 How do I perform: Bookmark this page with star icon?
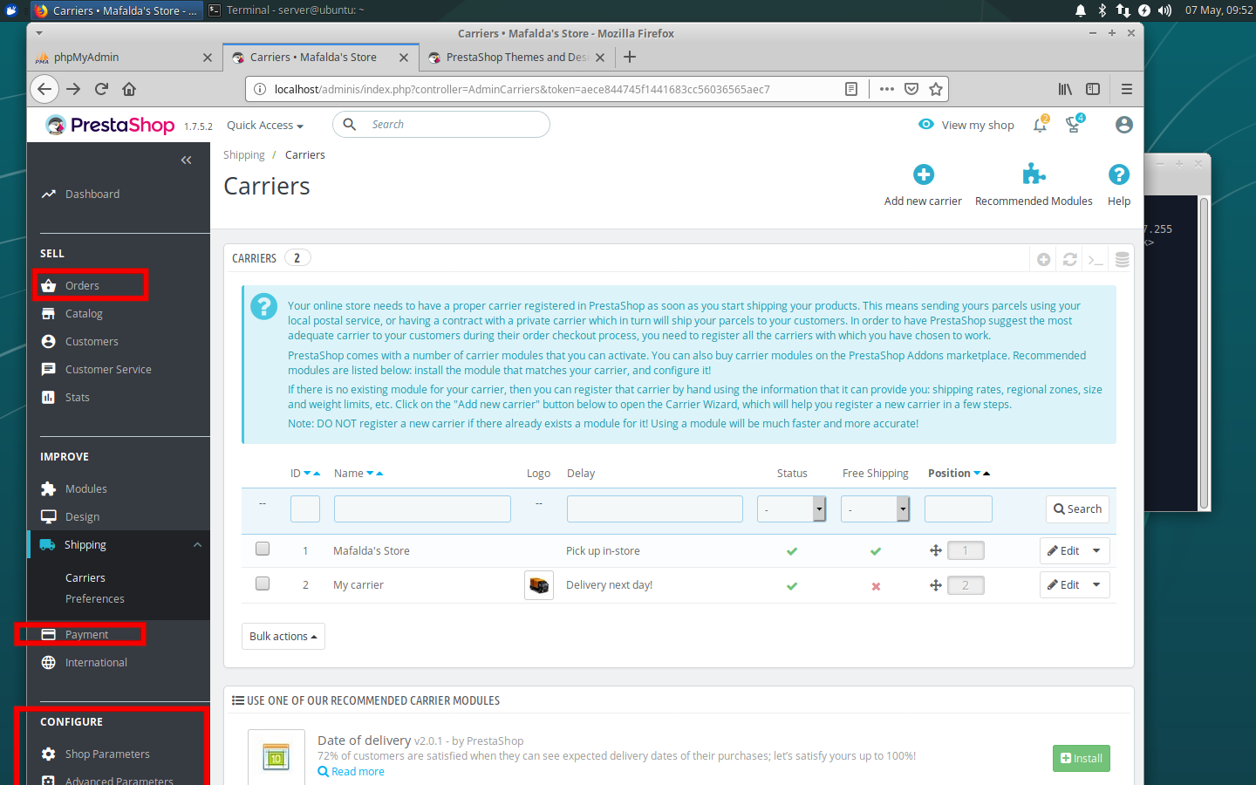[936, 89]
